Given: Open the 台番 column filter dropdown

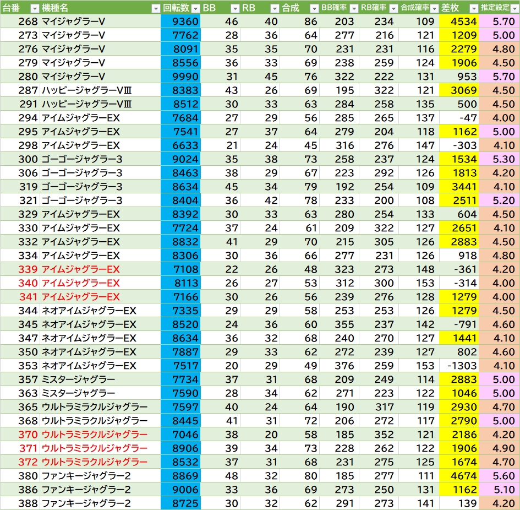Looking at the screenshot, I should (x=35, y=9).
